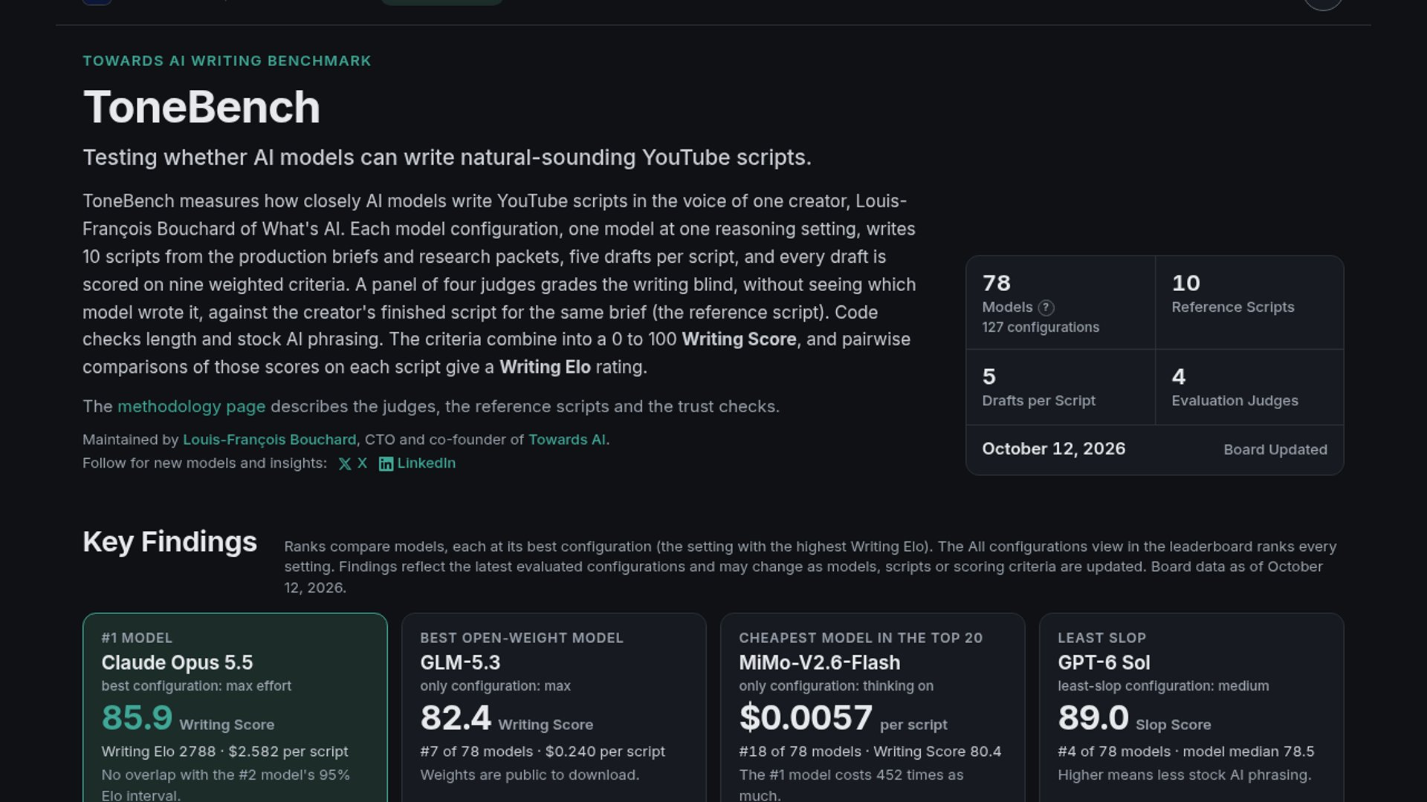1427x802 pixels.
Task: Click the 127 configurations text
Action: [x=1040, y=327]
